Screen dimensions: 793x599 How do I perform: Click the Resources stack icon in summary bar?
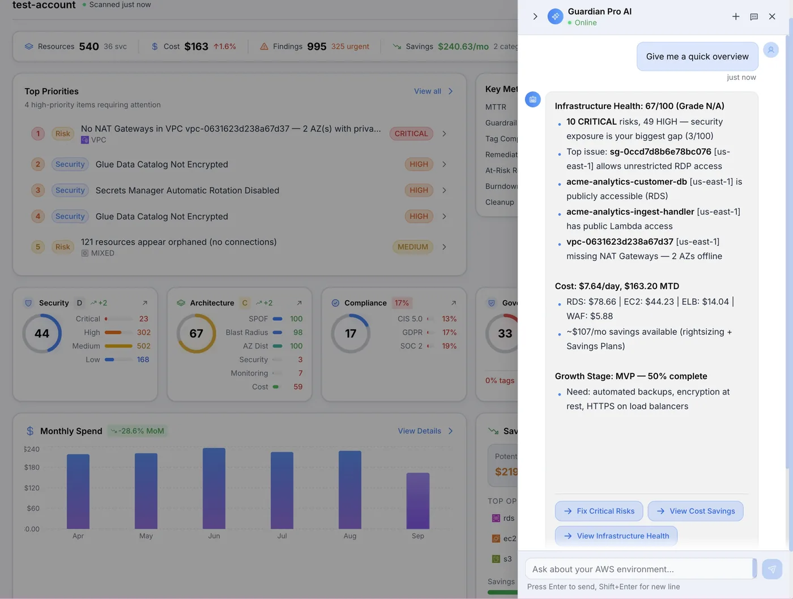[x=29, y=46]
